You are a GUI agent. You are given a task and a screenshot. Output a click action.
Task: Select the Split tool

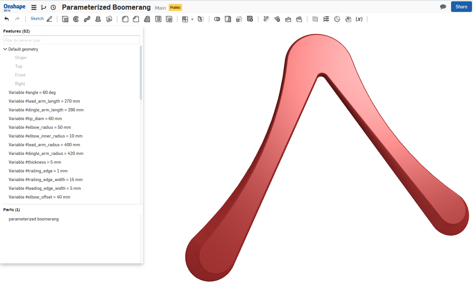coord(228,19)
